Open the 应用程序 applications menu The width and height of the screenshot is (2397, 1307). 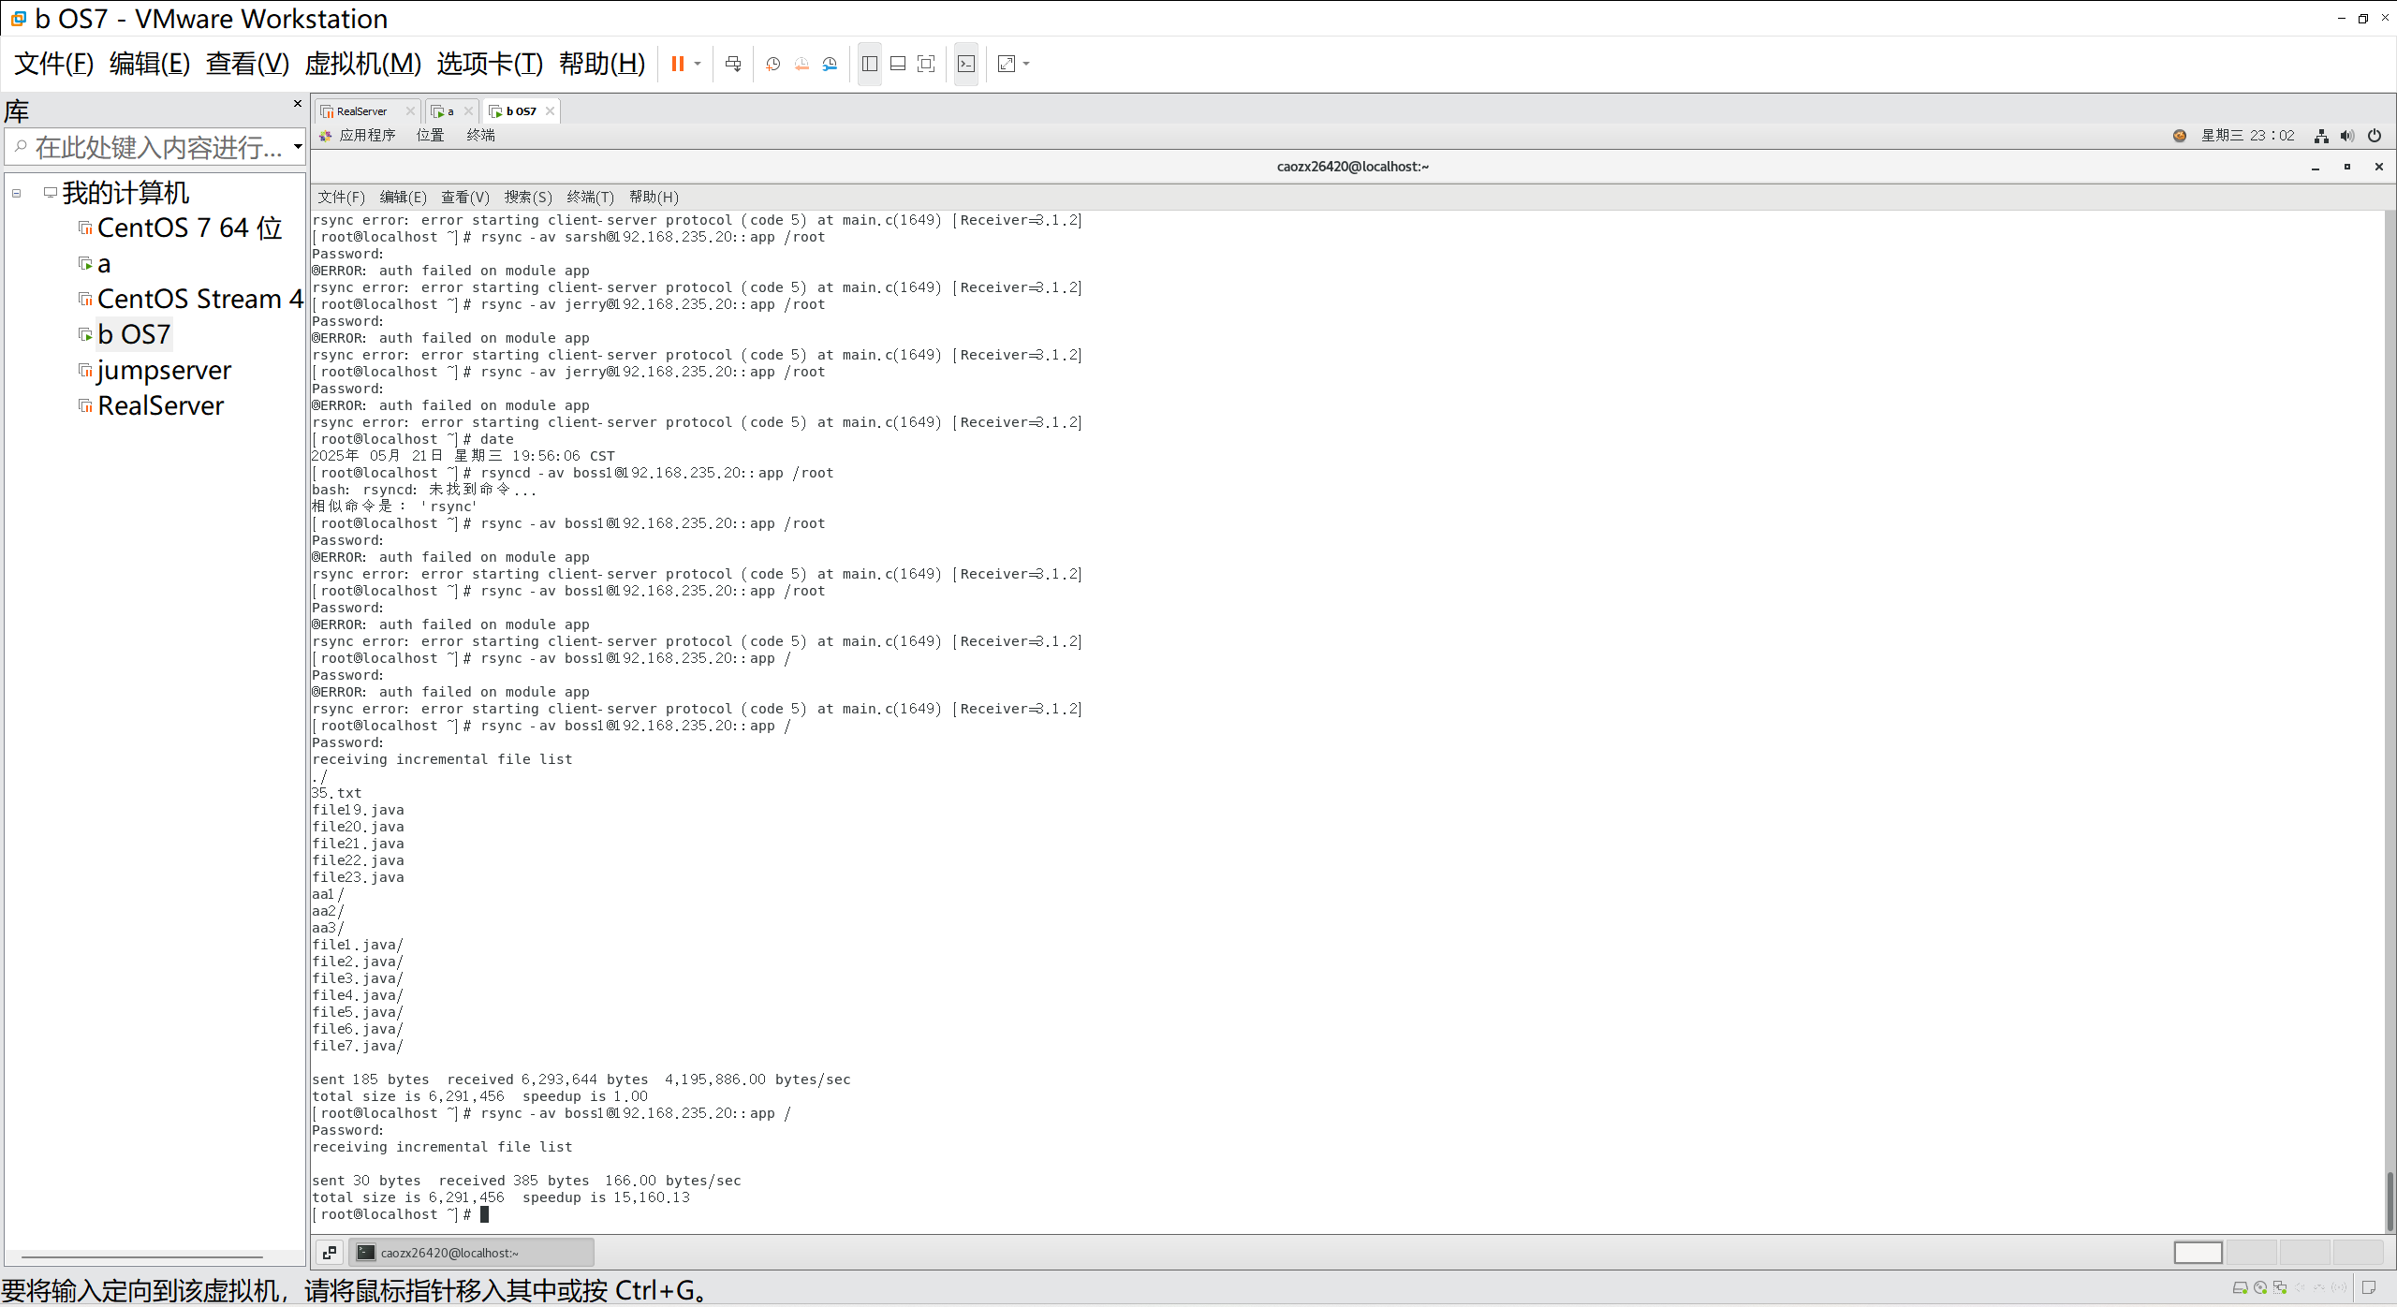(366, 136)
